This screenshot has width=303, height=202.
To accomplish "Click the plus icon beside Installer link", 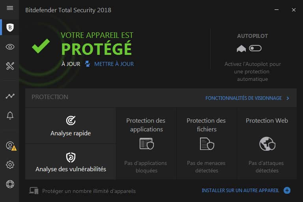I will click(287, 191).
